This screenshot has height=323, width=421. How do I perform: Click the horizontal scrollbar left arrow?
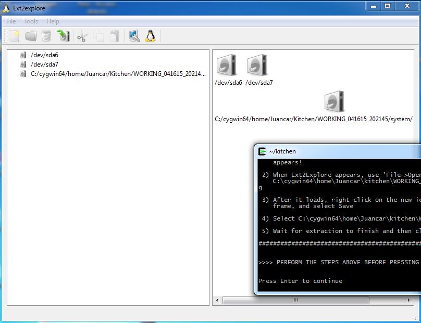tap(217, 300)
